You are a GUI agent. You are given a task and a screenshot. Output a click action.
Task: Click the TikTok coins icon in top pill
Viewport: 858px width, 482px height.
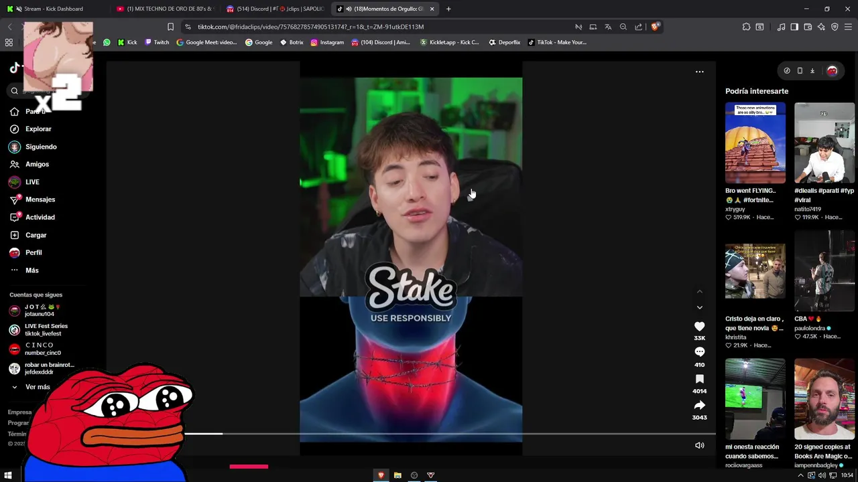click(787, 71)
